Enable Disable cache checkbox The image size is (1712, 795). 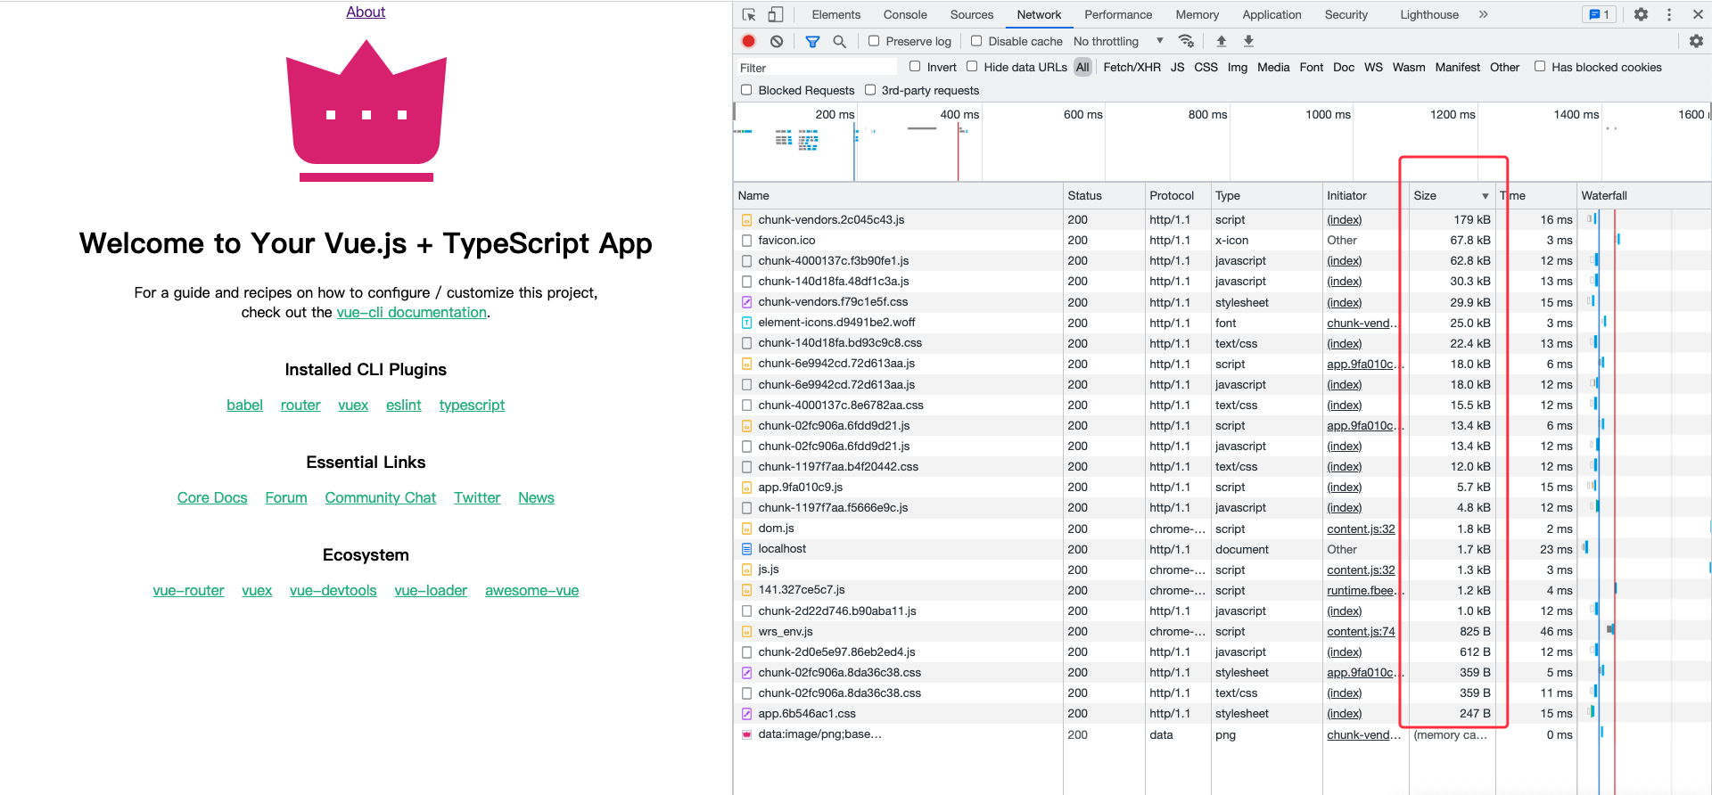976,41
